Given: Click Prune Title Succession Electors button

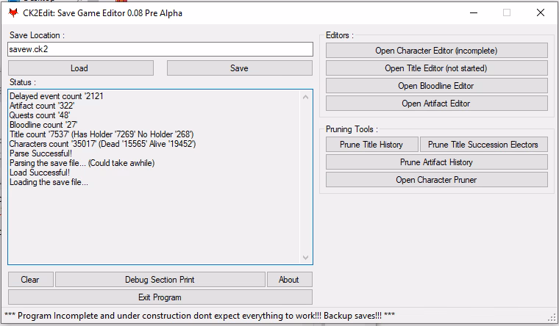Looking at the screenshot, I should [x=484, y=145].
